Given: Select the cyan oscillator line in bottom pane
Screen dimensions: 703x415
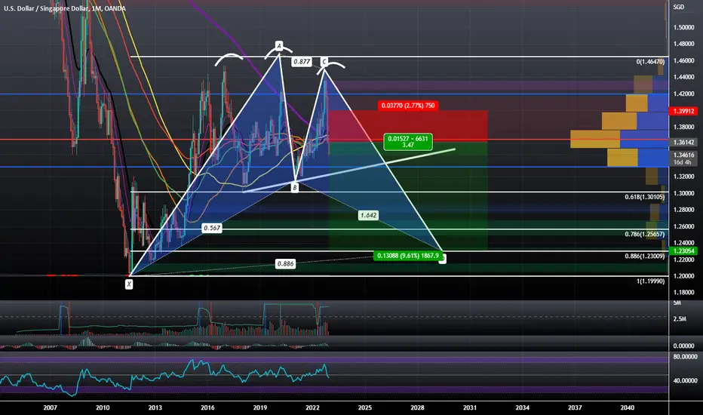Looking at the screenshot, I should coord(165,378).
